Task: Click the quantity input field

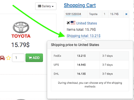Action: [18, 58]
